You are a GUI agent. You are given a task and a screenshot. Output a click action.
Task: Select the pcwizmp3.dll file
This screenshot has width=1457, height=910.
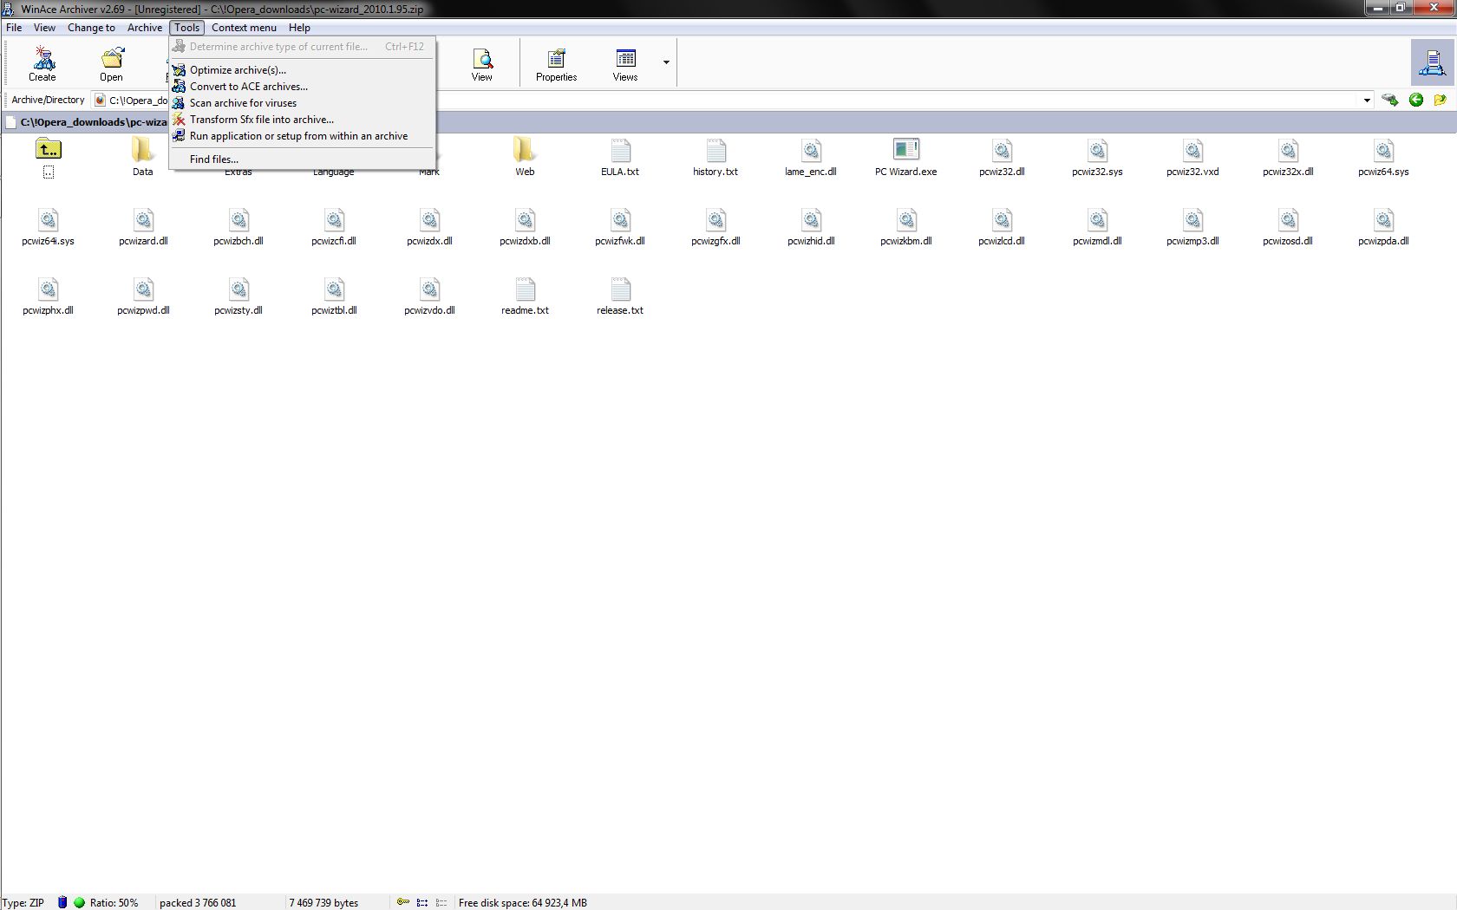tap(1192, 227)
